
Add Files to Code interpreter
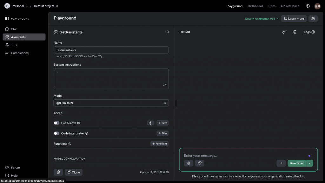(x=163, y=133)
